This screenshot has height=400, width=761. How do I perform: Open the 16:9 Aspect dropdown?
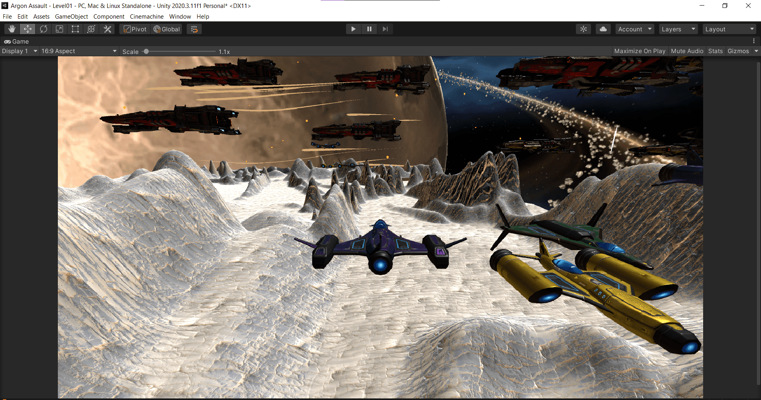(79, 51)
